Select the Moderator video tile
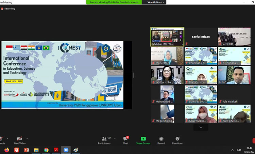 click(167, 56)
